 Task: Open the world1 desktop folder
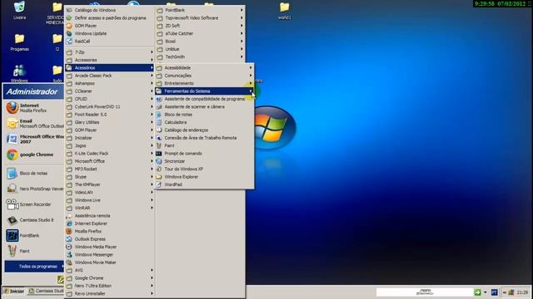[x=285, y=11]
